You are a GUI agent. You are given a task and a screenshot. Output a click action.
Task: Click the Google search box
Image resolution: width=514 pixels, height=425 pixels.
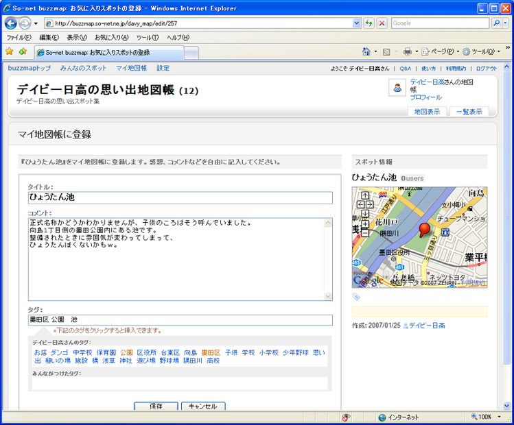[440, 23]
